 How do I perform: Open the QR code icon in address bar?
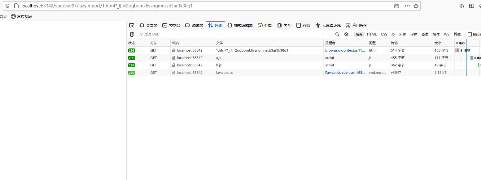(x=396, y=6)
